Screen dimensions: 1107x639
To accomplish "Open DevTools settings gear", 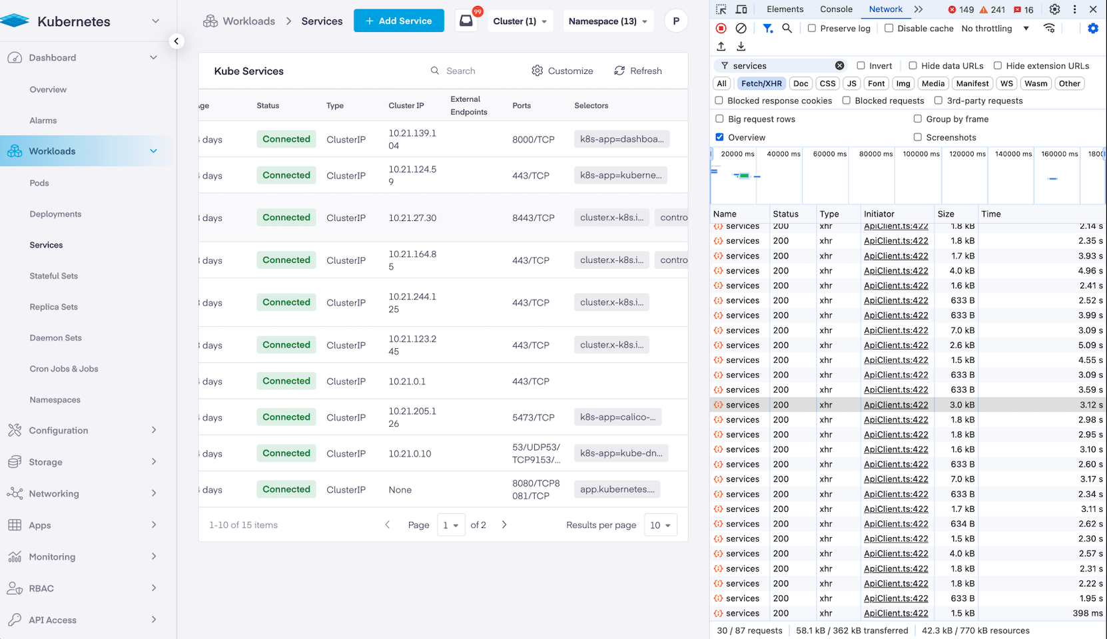I will point(1054,9).
